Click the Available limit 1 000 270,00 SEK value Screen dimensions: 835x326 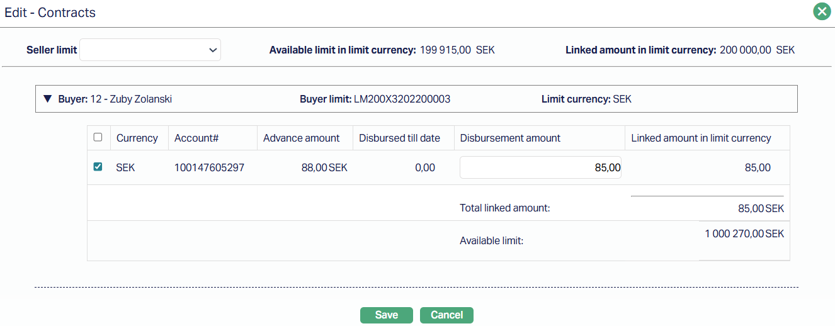click(744, 233)
